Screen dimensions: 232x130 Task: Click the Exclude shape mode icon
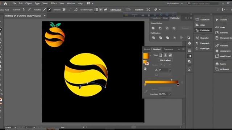pos(174,28)
